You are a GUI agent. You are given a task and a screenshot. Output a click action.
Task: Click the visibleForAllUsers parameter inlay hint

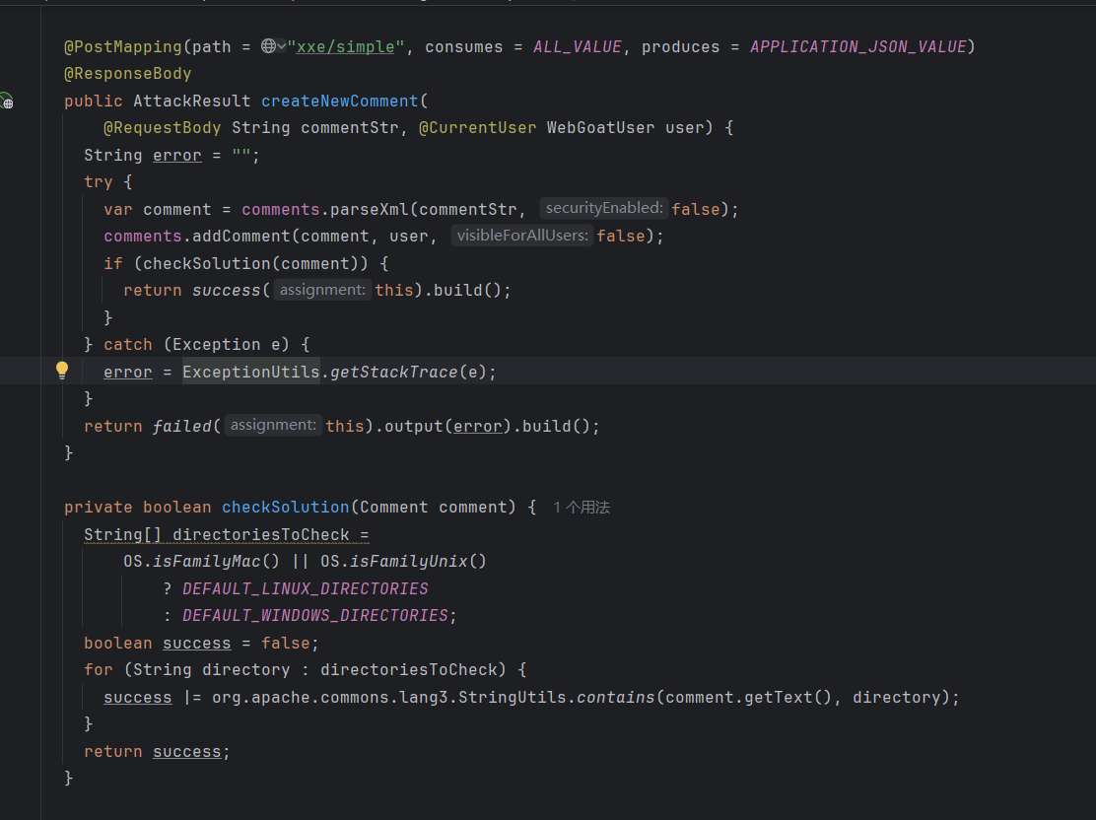(x=522, y=236)
